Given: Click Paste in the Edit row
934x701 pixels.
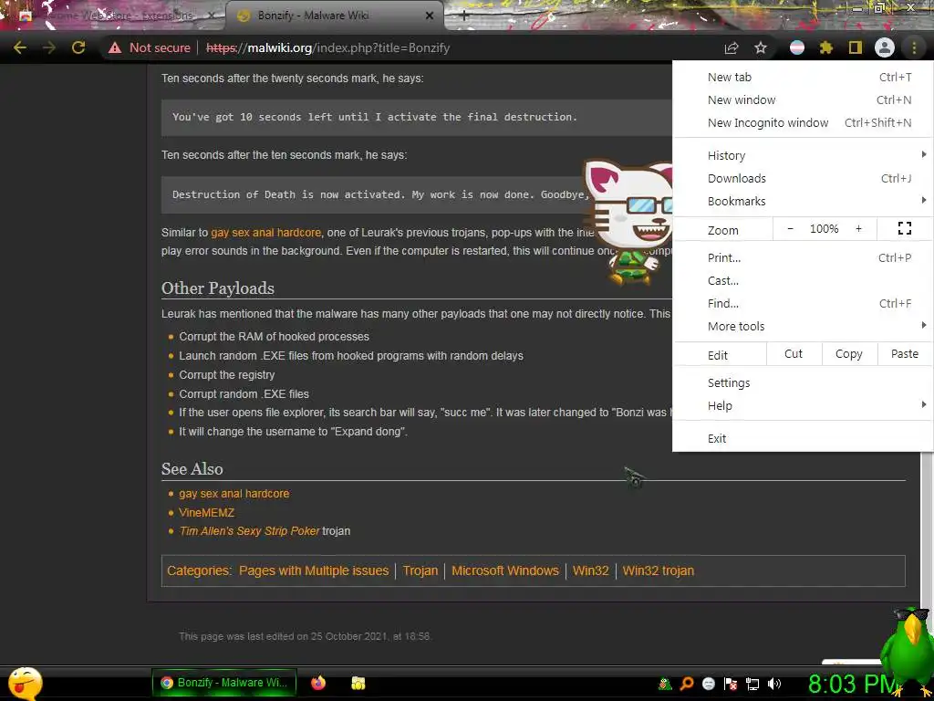Looking at the screenshot, I should [904, 353].
